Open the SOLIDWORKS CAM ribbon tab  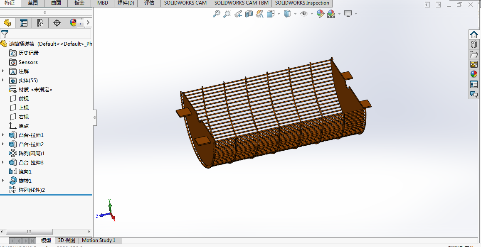[x=185, y=3]
